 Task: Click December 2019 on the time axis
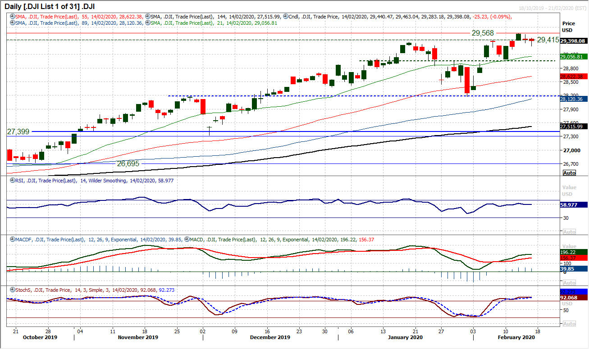(x=270, y=337)
